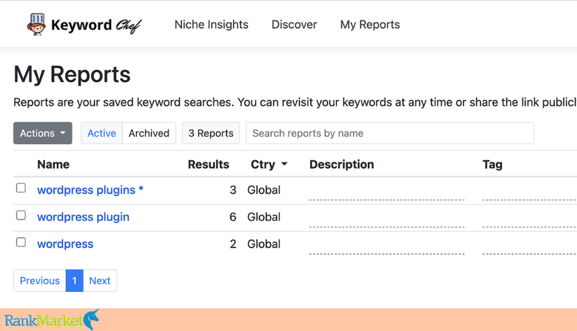Viewport: 577px width, 331px height.
Task: Click the My Reports page heading
Action: pos(72,75)
